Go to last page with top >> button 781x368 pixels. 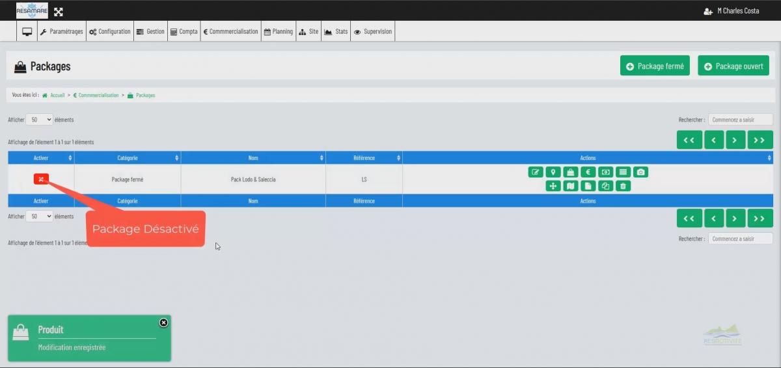[760, 140]
